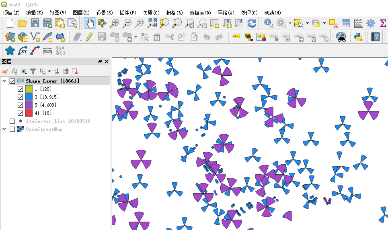This screenshot has width=388, height=230.
Task: Open the processing toolbox gear icon
Action: [x=371, y=23]
